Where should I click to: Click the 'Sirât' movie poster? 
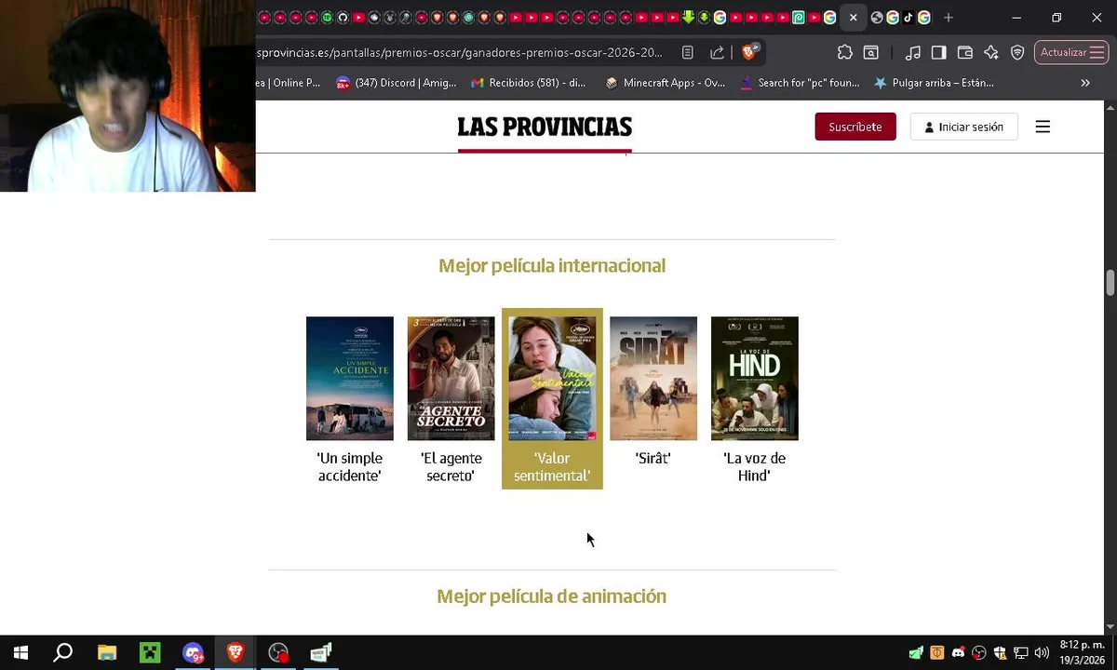(653, 378)
